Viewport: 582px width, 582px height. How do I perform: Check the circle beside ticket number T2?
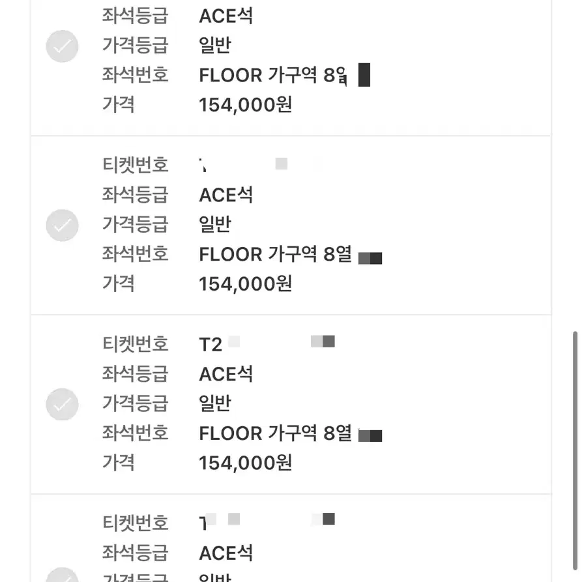(62, 404)
